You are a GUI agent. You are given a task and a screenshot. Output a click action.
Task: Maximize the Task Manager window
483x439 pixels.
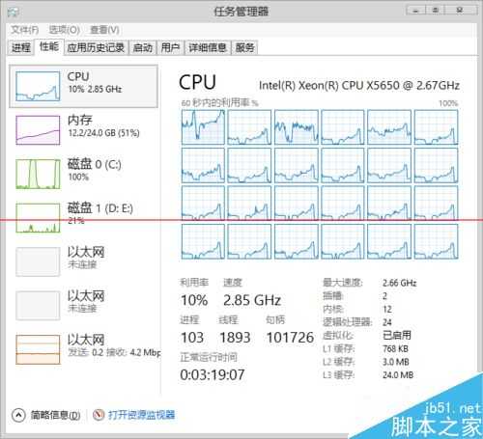click(436, 11)
